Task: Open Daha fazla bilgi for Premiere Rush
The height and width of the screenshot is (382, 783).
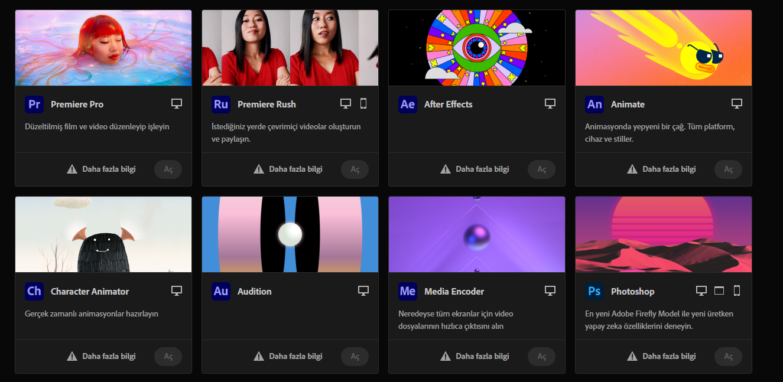Action: point(295,169)
